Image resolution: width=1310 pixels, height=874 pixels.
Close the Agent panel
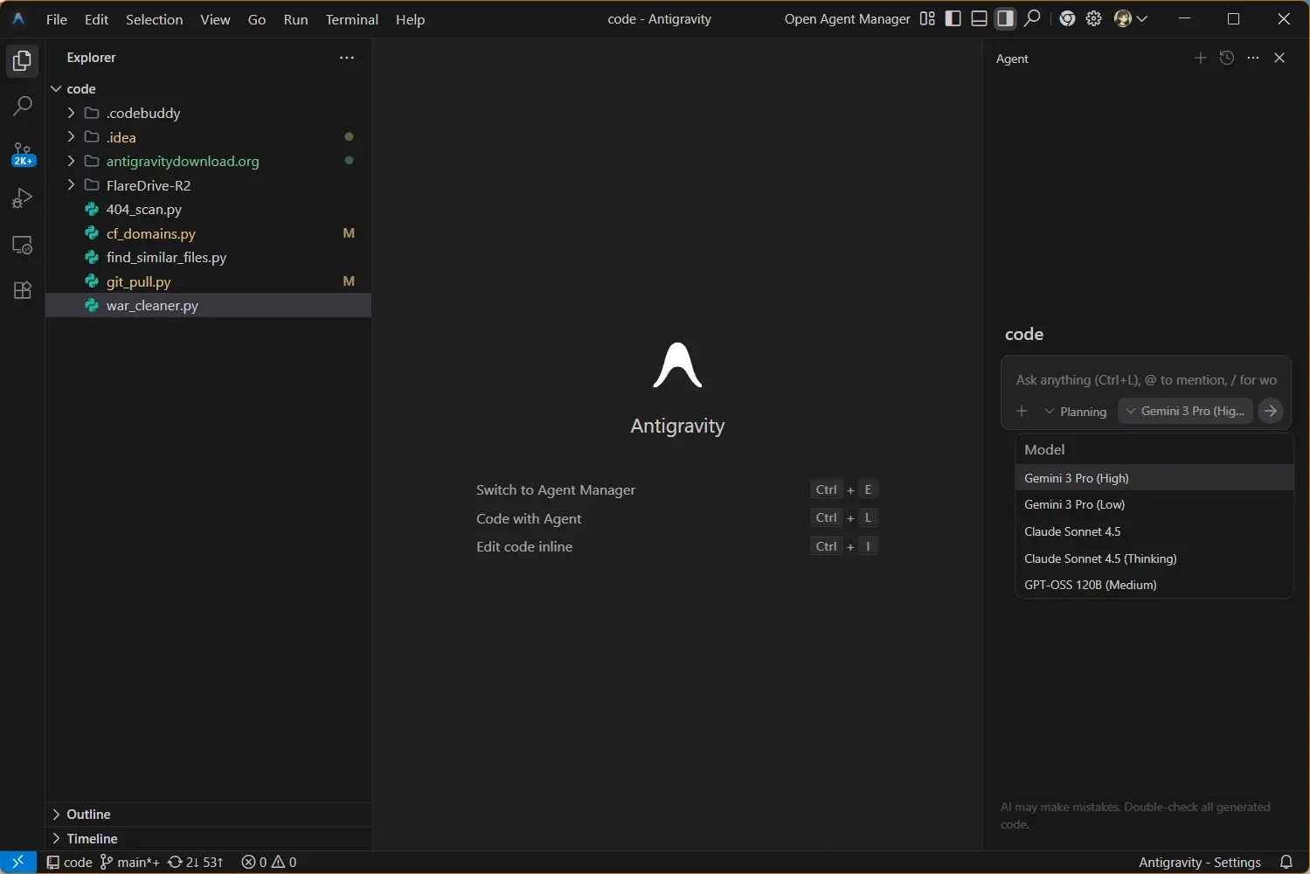[x=1279, y=58]
